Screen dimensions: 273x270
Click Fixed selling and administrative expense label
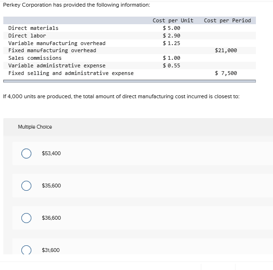click(x=71, y=73)
